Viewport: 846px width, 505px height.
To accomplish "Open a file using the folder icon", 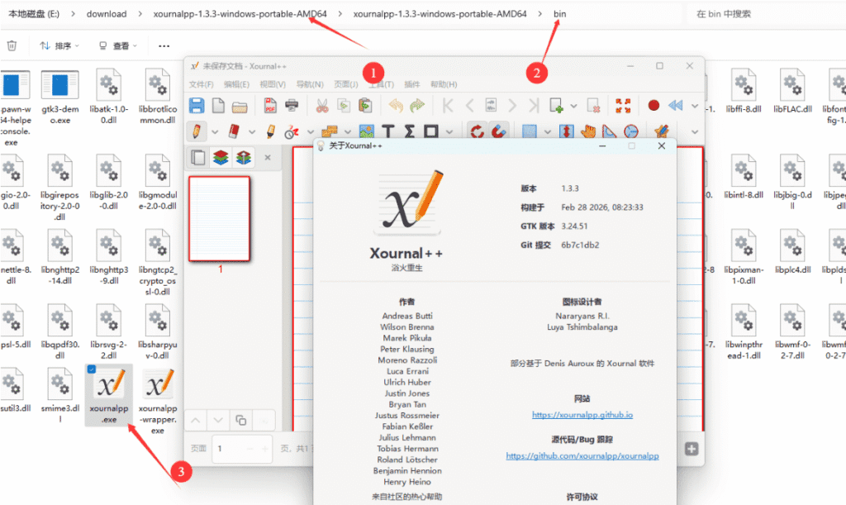I will coord(240,107).
